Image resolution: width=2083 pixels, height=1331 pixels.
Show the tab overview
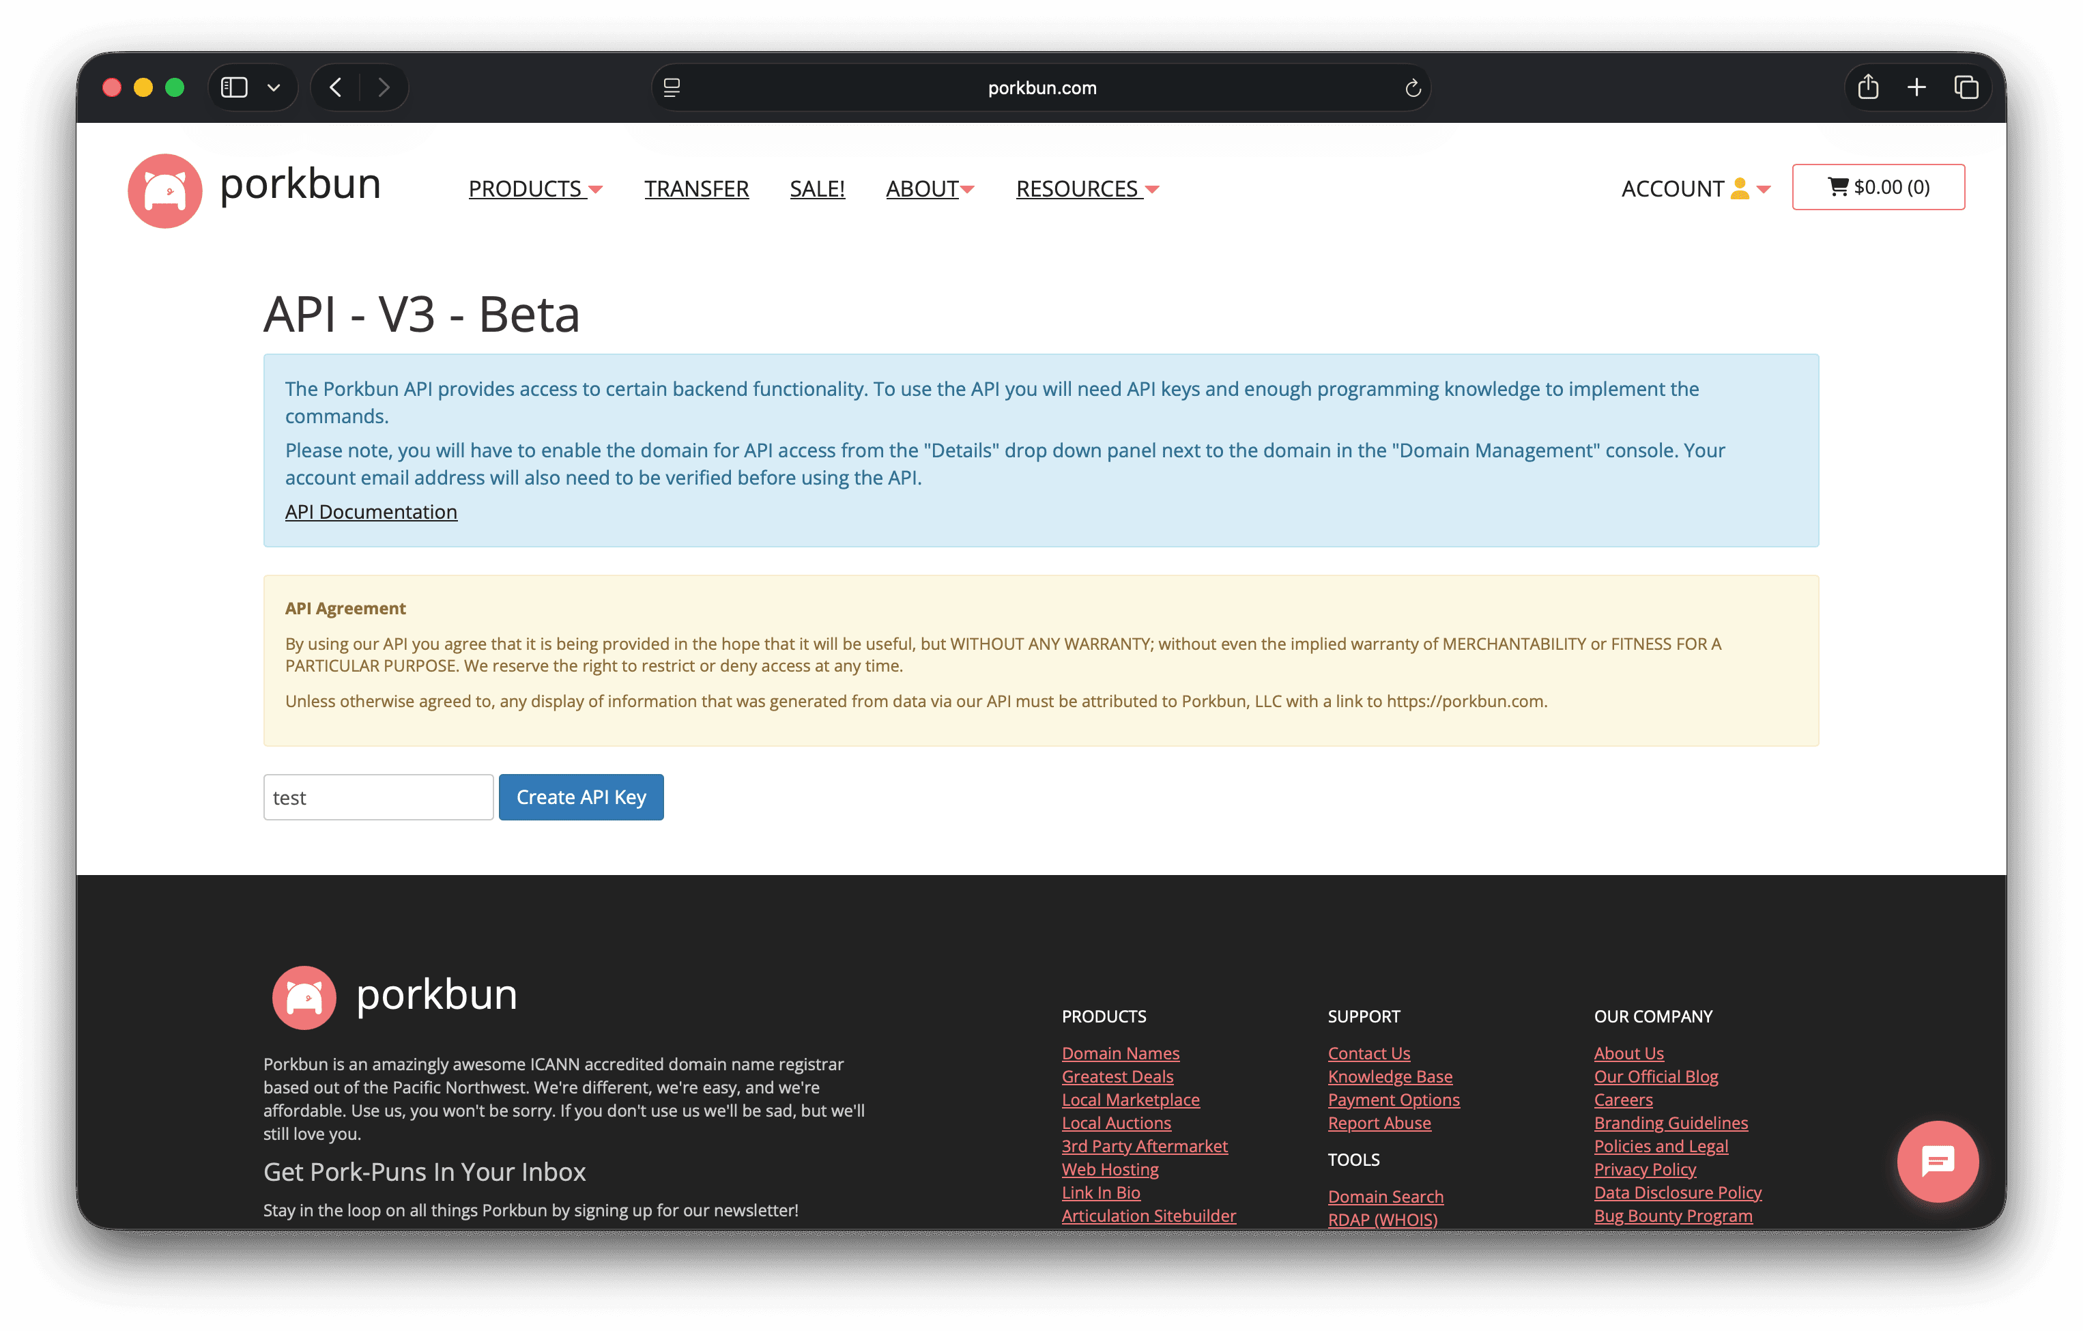[1966, 87]
